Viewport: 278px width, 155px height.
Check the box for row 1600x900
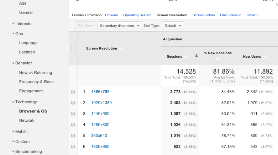(x=73, y=147)
